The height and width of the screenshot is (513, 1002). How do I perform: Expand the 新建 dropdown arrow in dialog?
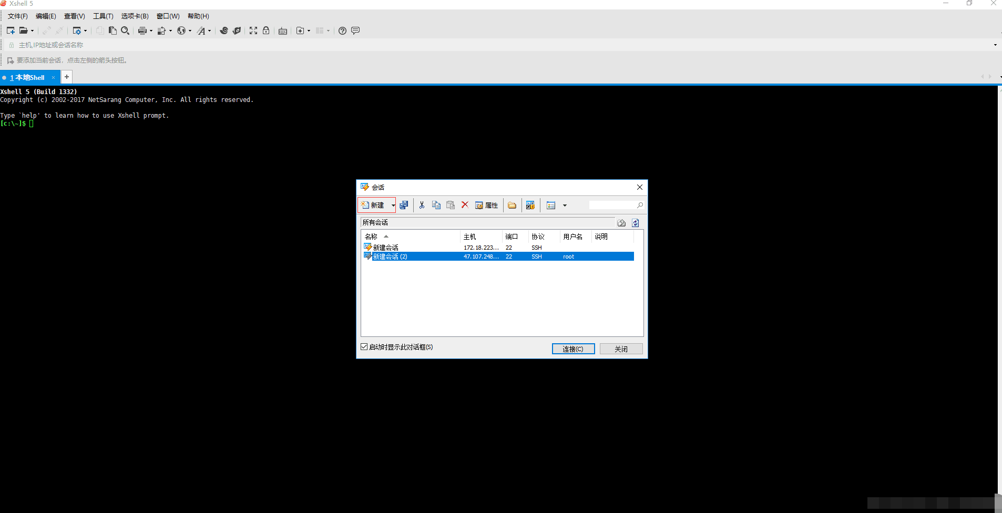point(393,206)
